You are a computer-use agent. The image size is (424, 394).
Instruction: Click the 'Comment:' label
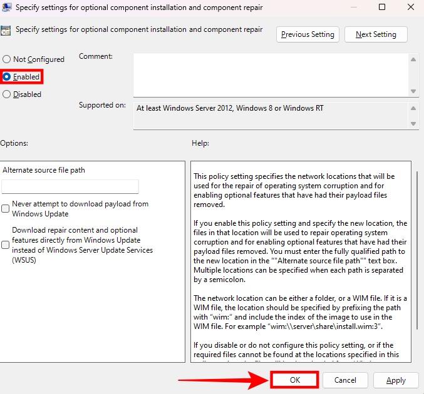96,56
